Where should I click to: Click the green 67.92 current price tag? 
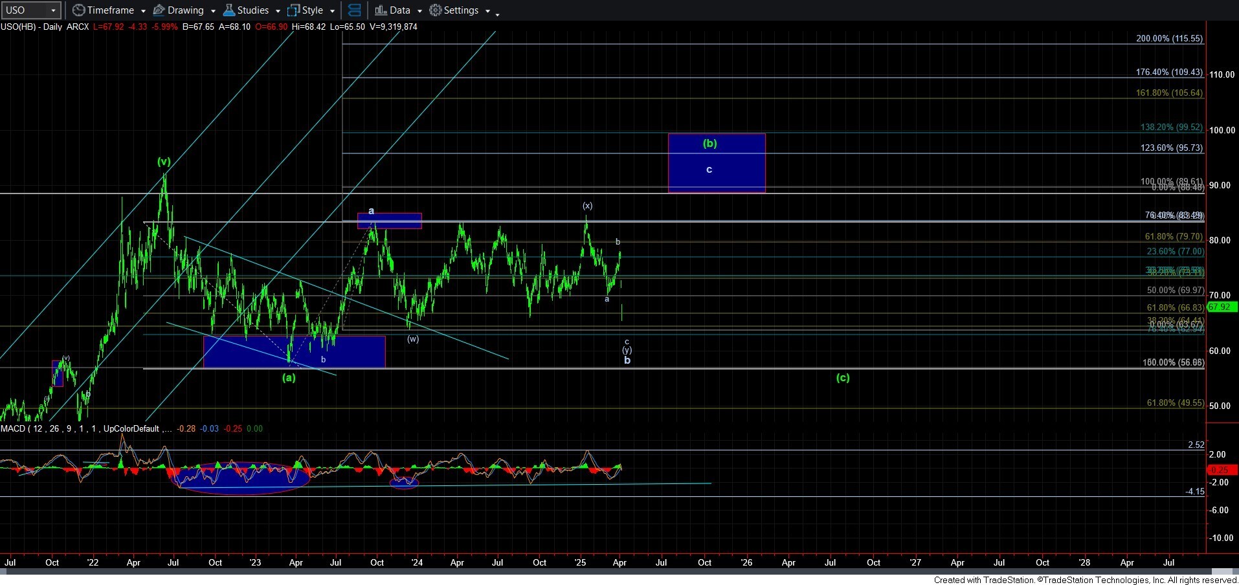coord(1220,307)
